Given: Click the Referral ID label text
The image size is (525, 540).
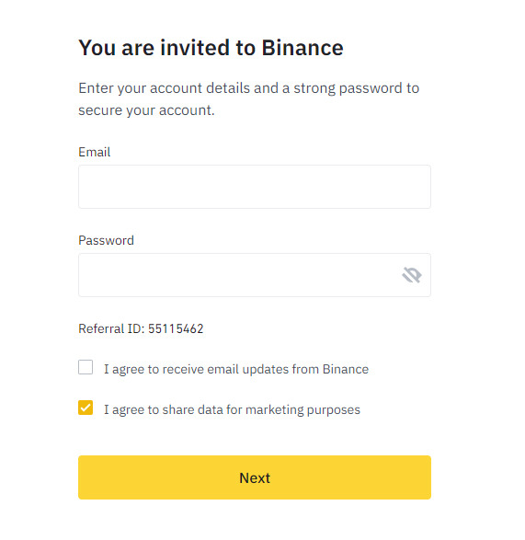Looking at the screenshot, I should (111, 328).
